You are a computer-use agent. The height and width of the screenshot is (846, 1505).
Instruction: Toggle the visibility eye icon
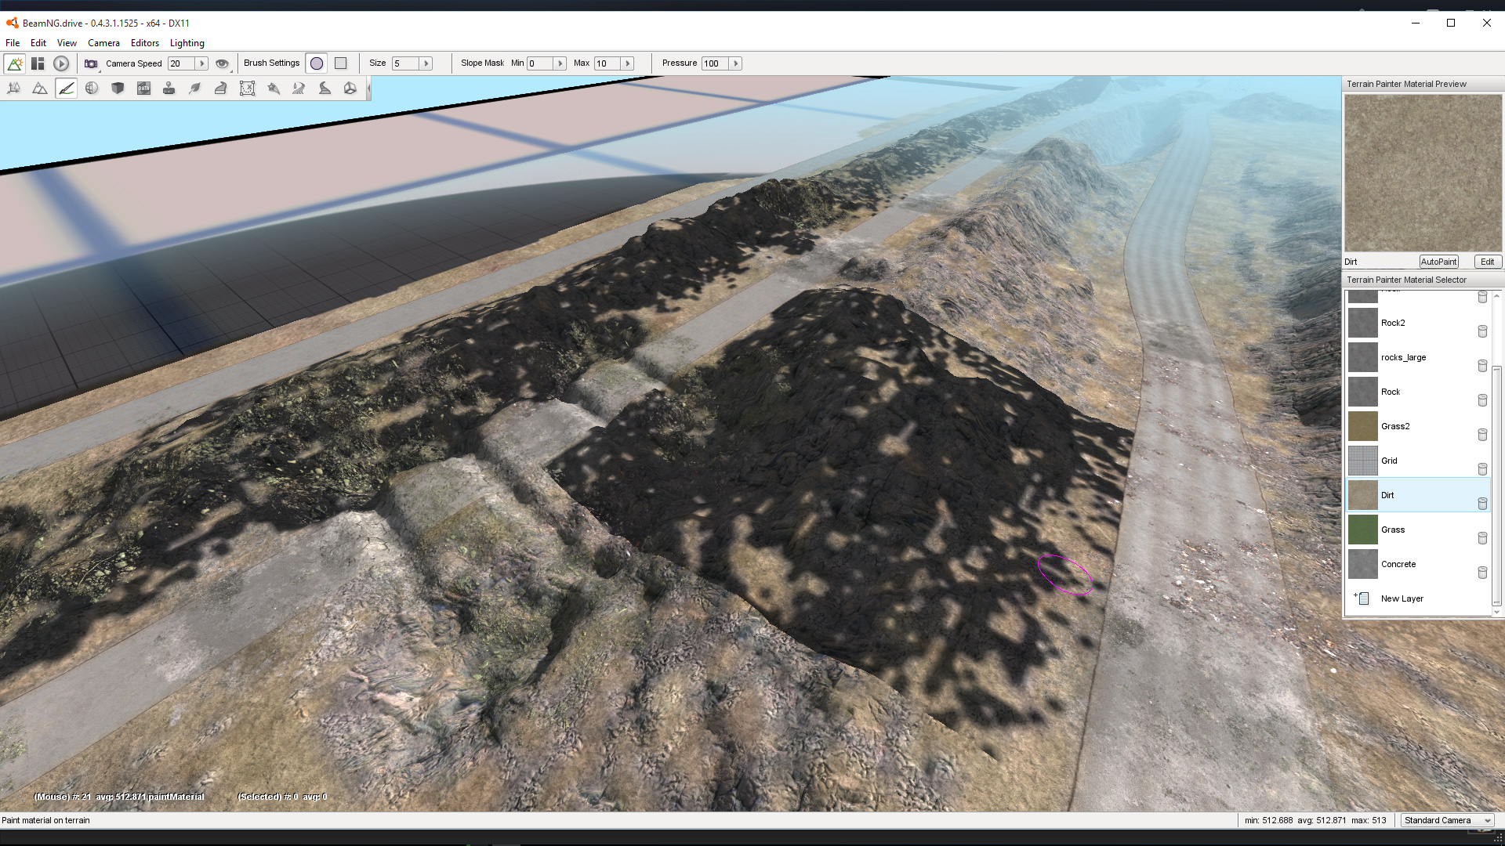(222, 63)
